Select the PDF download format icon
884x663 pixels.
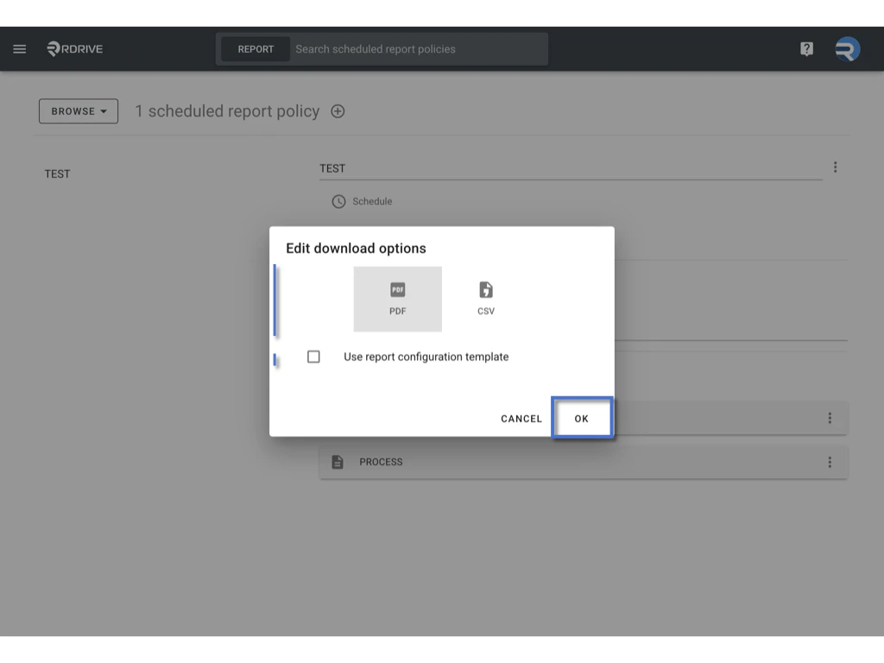[x=397, y=294]
